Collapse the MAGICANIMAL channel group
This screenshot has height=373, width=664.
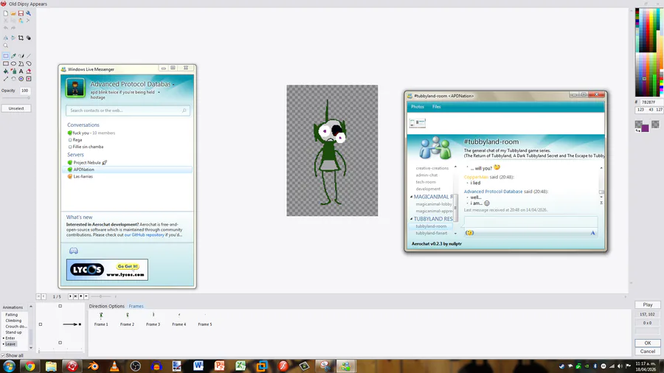point(411,197)
